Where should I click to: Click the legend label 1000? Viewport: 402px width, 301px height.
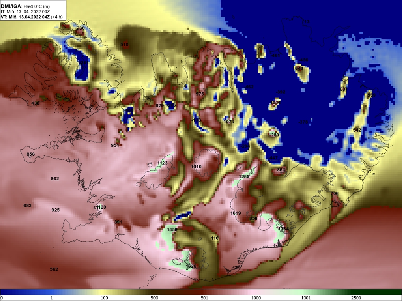pyautogui.click(x=256, y=298)
